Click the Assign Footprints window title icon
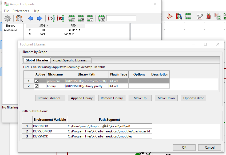This screenshot has height=155, width=226. (x=6, y=4)
